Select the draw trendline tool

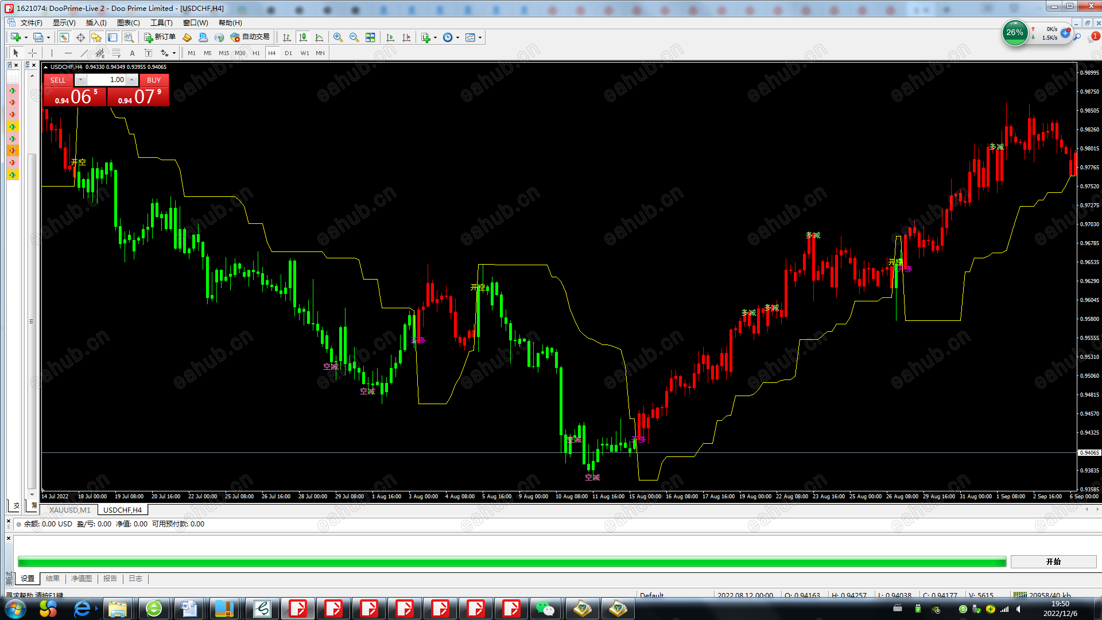tap(84, 53)
